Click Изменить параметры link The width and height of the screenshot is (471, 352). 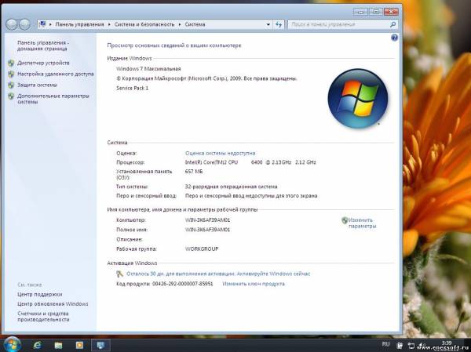pos(362,223)
